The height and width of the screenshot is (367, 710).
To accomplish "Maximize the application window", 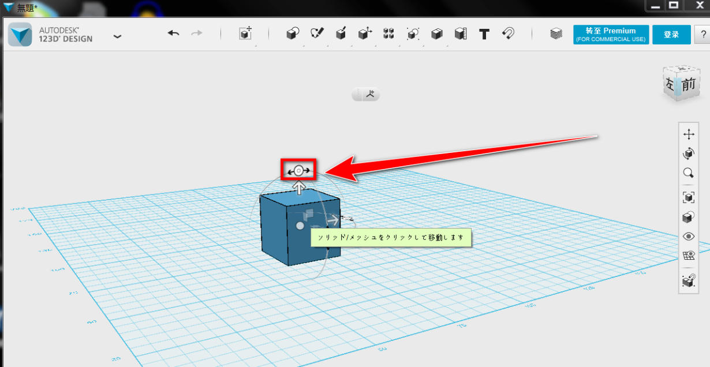I will tap(673, 5).
